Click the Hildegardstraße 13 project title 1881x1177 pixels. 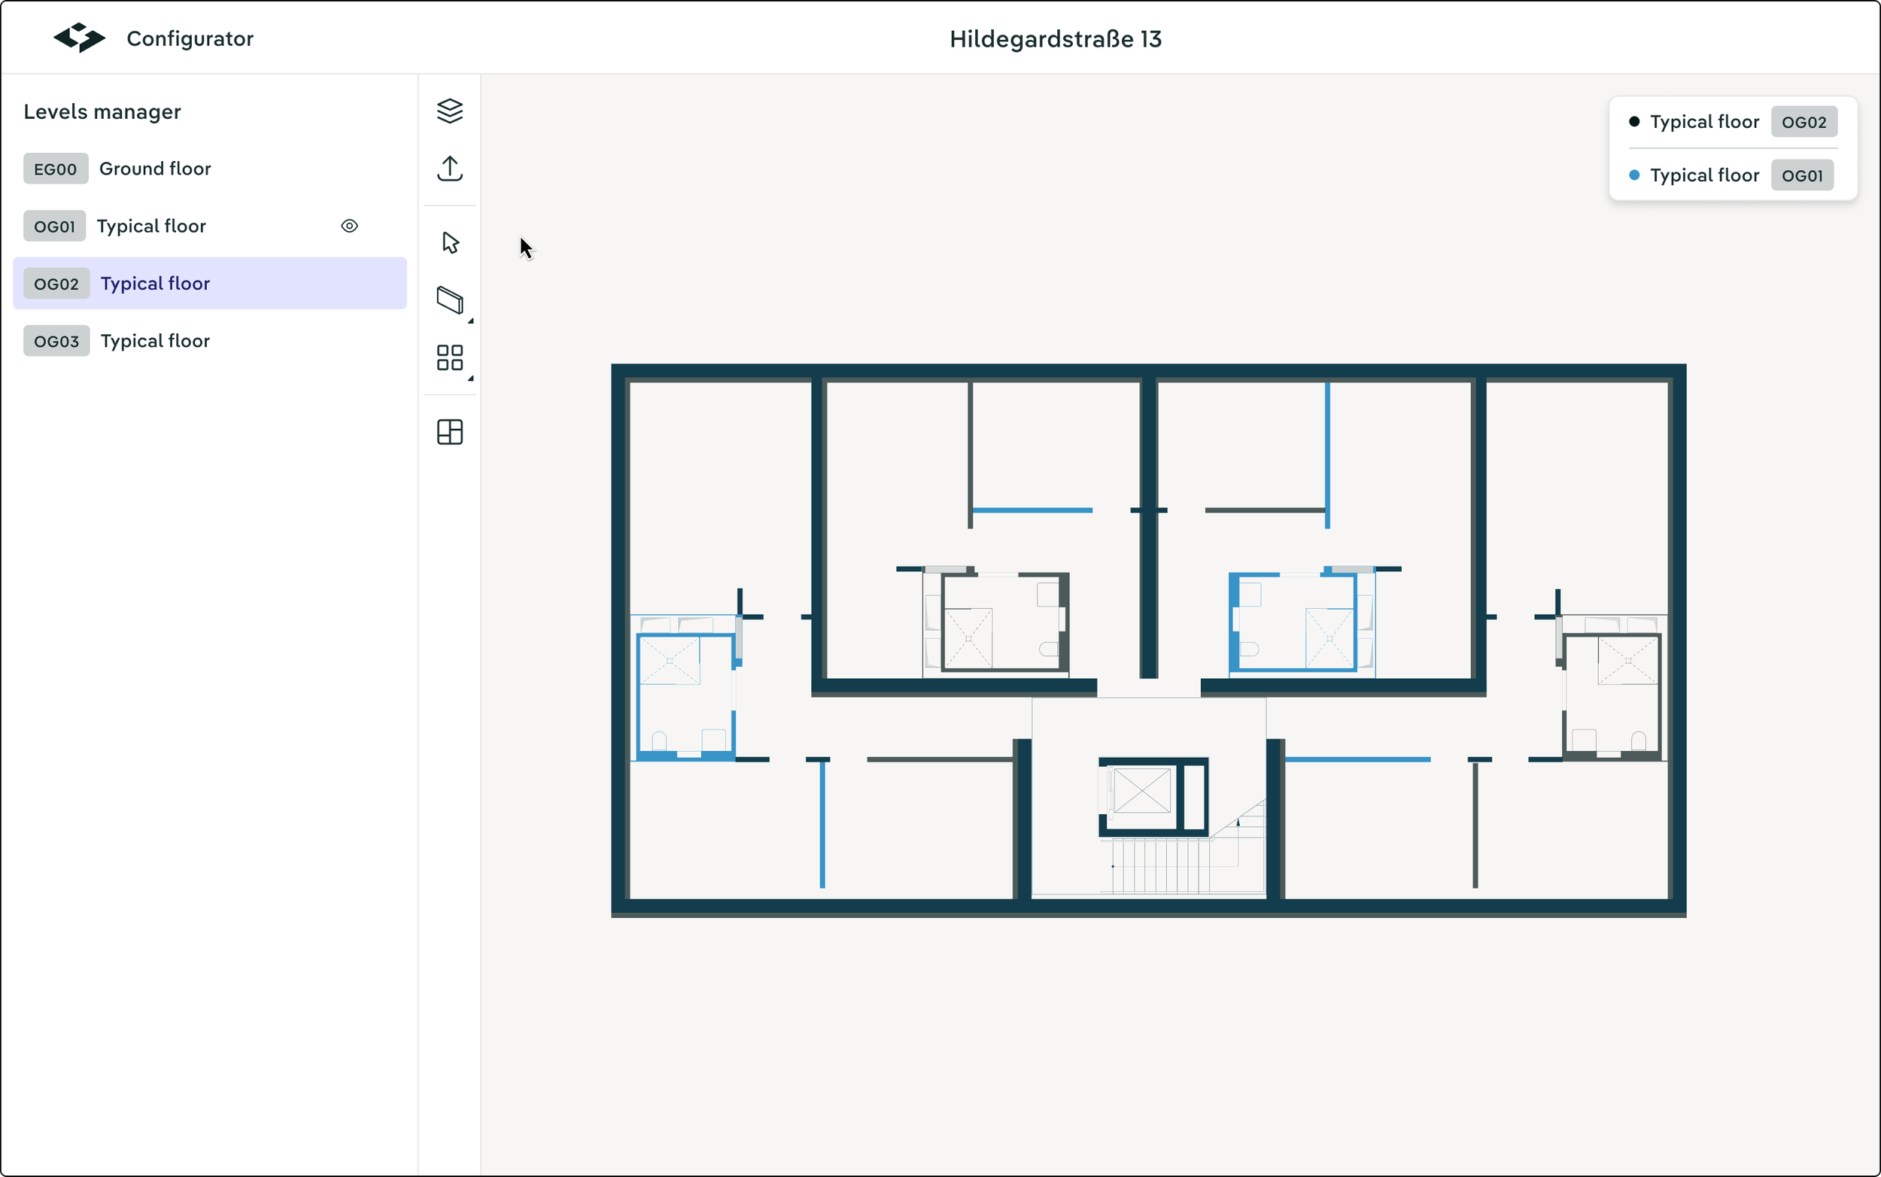1056,39
